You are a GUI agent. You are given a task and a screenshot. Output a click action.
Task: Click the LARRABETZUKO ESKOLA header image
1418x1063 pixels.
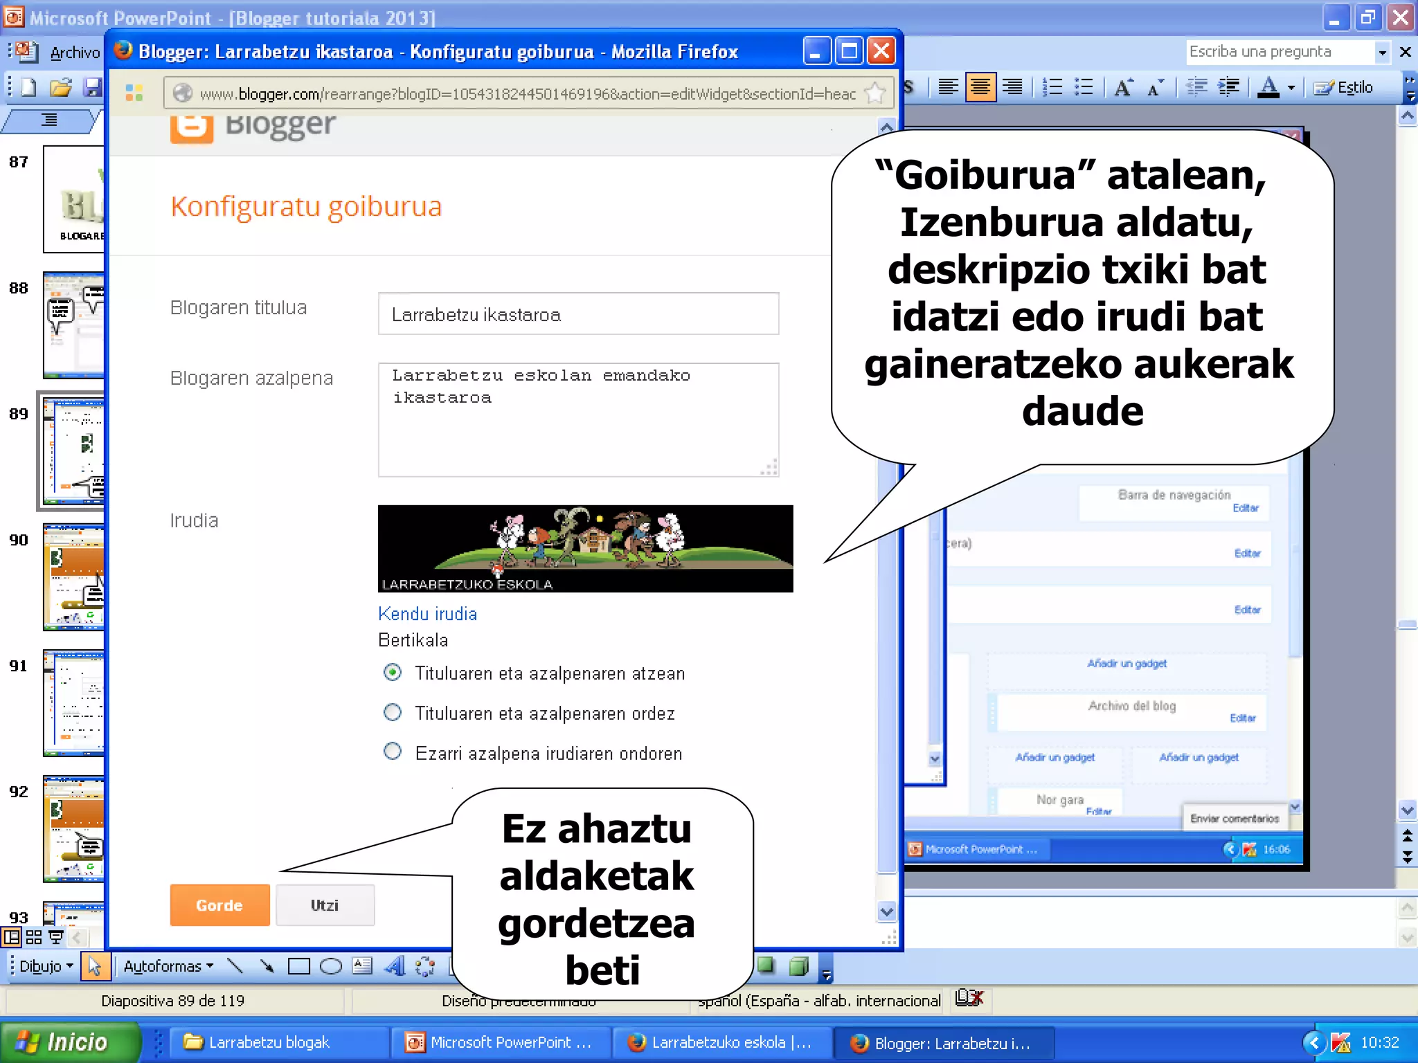tap(585, 548)
